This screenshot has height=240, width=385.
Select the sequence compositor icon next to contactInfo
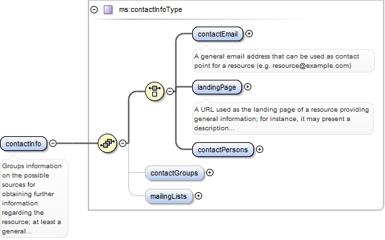pos(107,143)
